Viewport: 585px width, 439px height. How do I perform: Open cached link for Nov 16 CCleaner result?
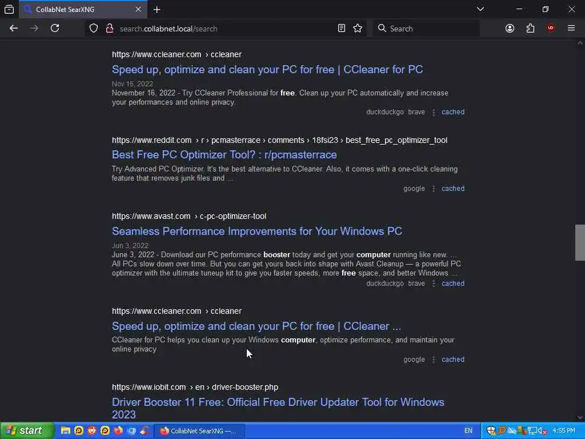coord(453,112)
